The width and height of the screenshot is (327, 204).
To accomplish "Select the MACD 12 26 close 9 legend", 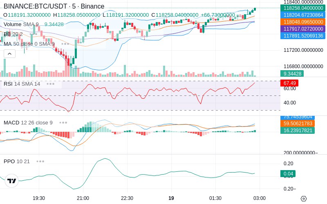I will (28, 123).
